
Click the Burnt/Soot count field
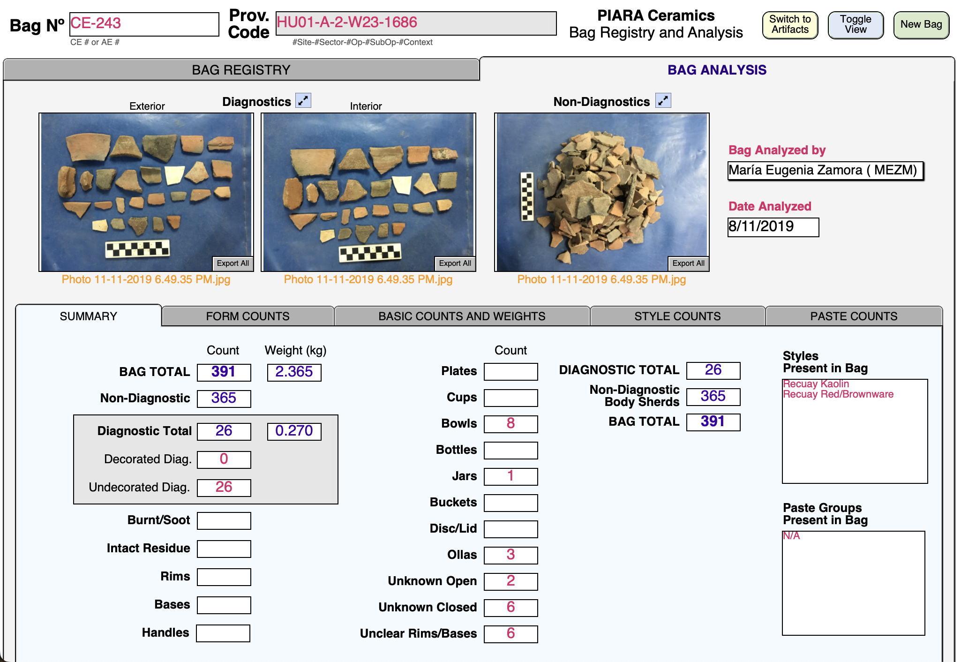(224, 520)
